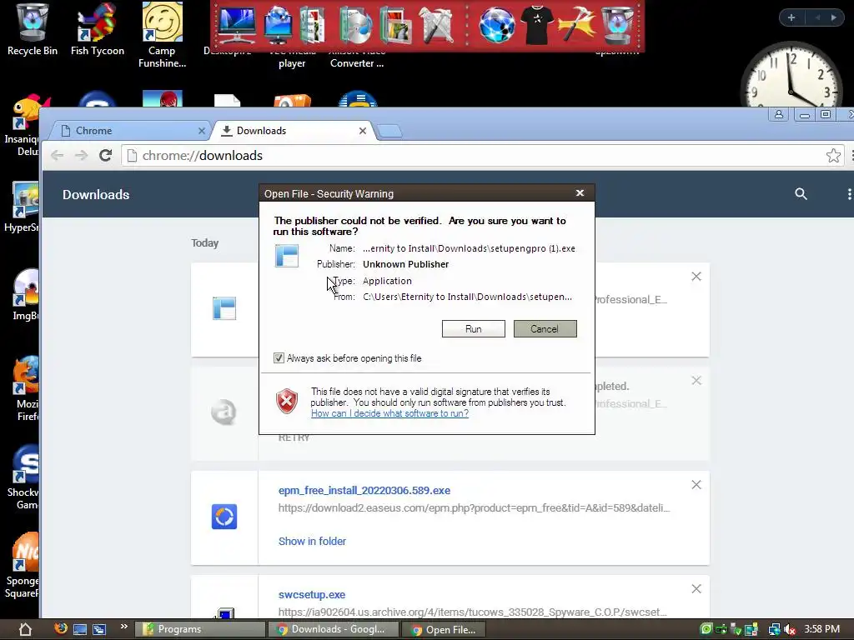Open the dock's recycle bin icon
The height and width of the screenshot is (640, 854).
point(618,25)
